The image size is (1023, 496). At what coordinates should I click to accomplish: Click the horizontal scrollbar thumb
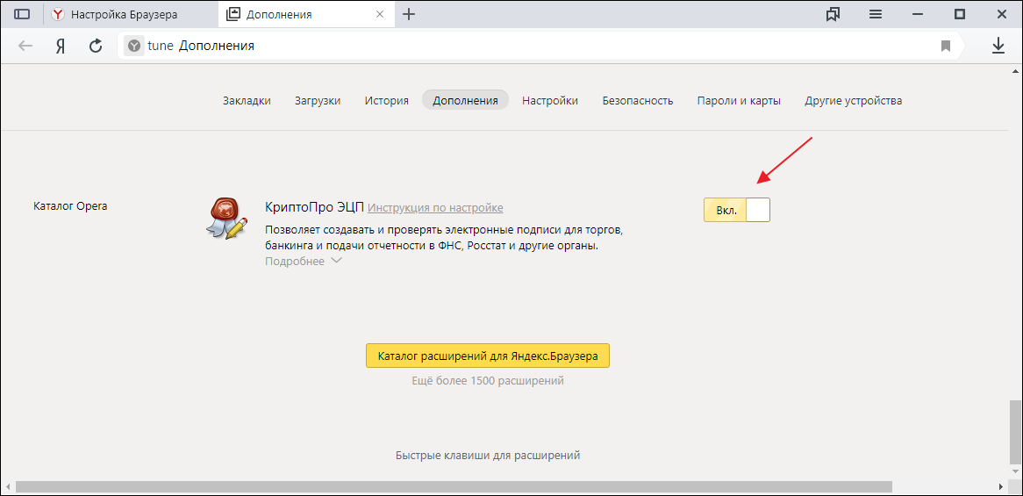click(x=454, y=487)
